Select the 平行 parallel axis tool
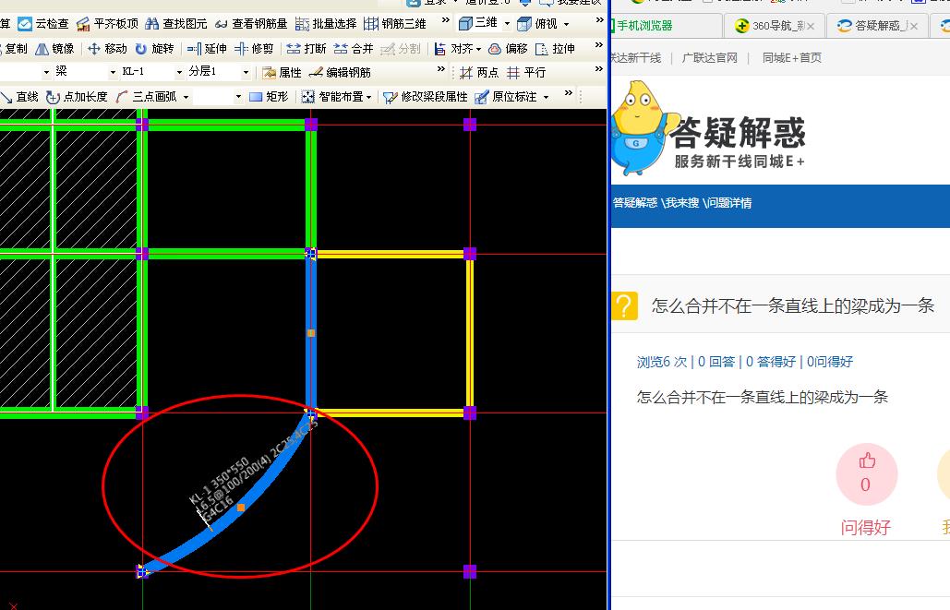 pos(526,73)
